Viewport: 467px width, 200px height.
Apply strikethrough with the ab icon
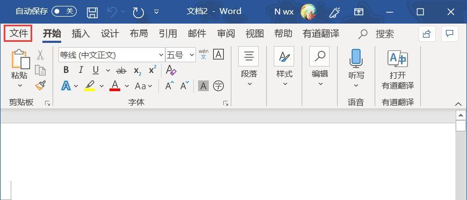(x=121, y=71)
